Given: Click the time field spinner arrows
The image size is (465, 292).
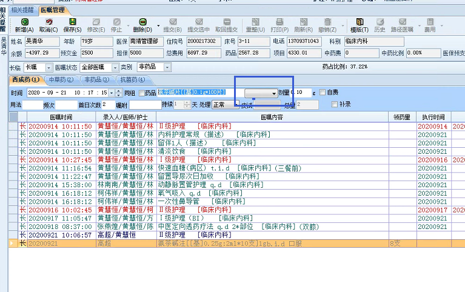Looking at the screenshot, I should click(x=118, y=93).
